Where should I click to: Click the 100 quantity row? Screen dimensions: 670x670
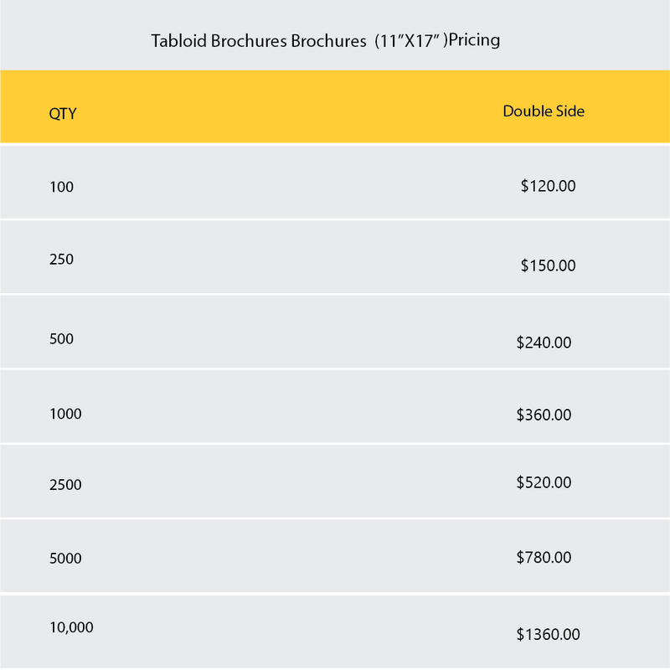point(61,188)
